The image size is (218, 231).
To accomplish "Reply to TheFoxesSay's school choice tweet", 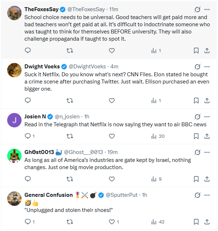I will coord(28,51).
